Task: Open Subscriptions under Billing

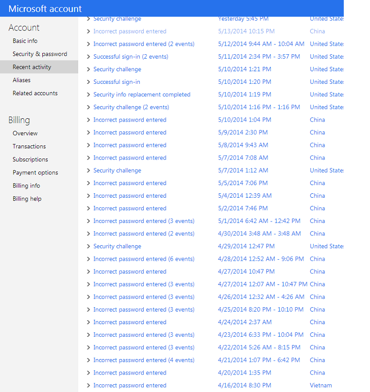Action: click(30, 159)
